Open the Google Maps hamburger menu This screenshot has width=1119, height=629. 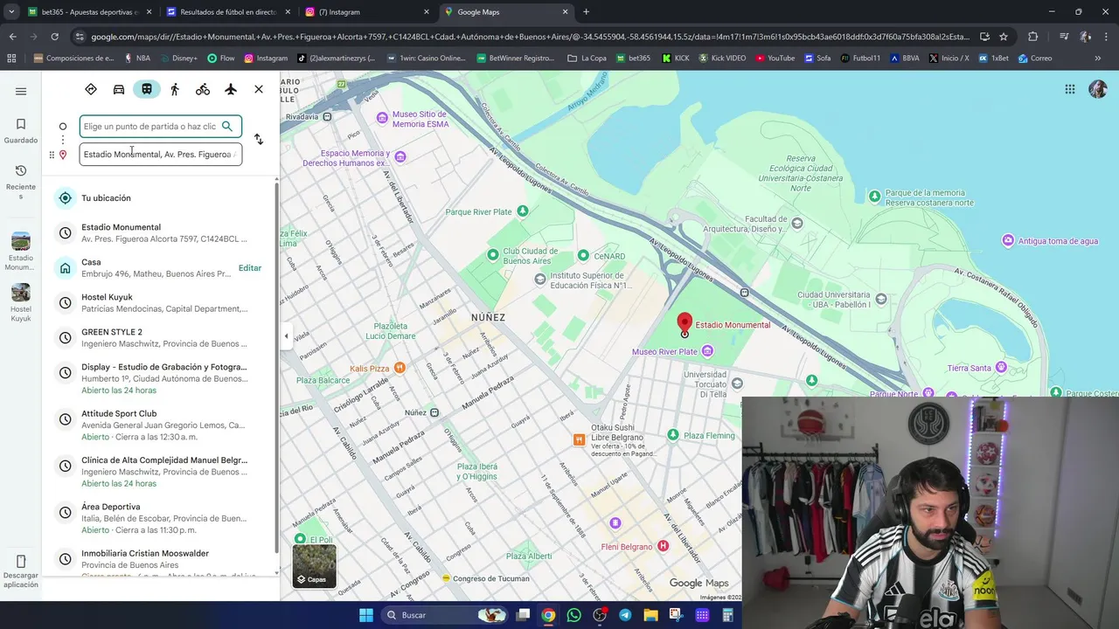21,91
